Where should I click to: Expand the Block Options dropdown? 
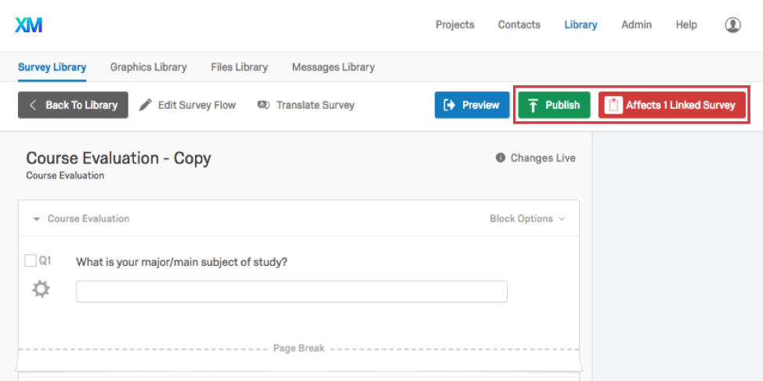pyautogui.click(x=527, y=219)
